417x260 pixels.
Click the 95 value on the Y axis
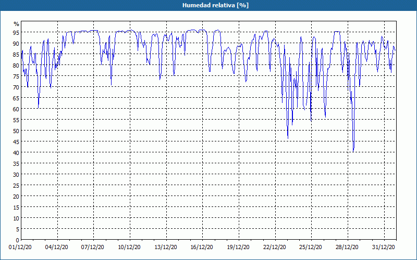[x=17, y=33]
